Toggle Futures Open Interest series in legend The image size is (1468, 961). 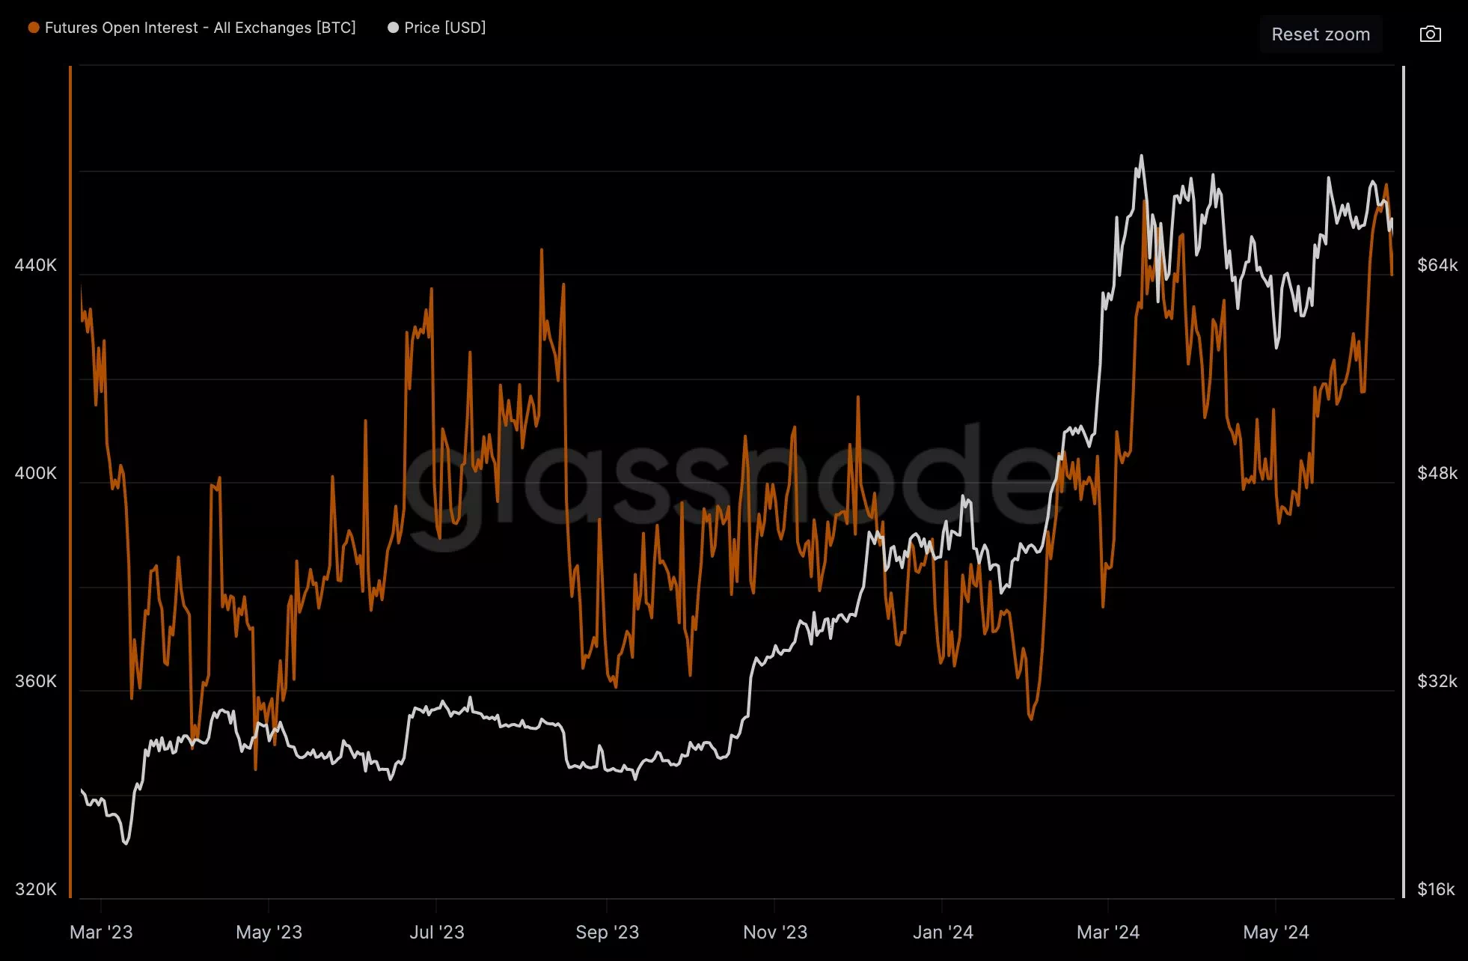(x=192, y=28)
